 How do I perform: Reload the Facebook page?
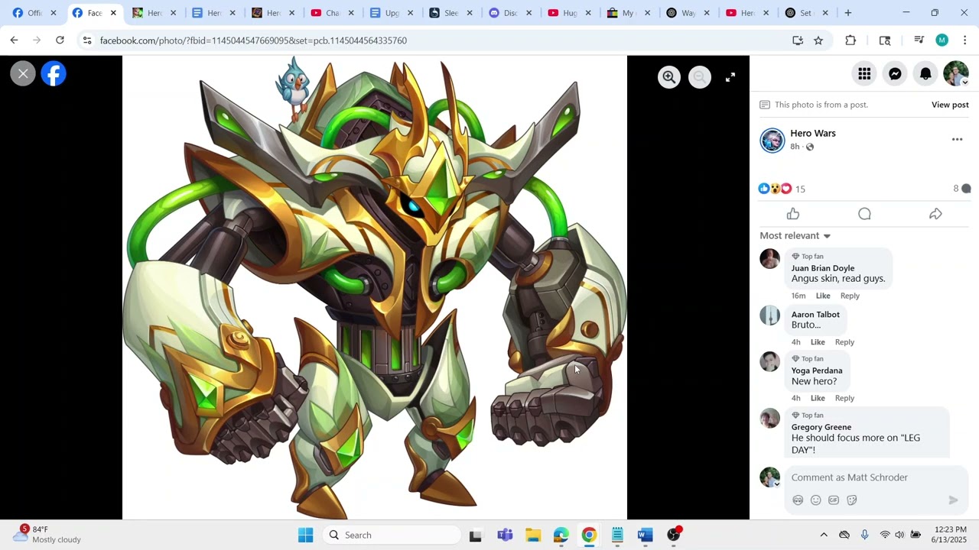(60, 40)
